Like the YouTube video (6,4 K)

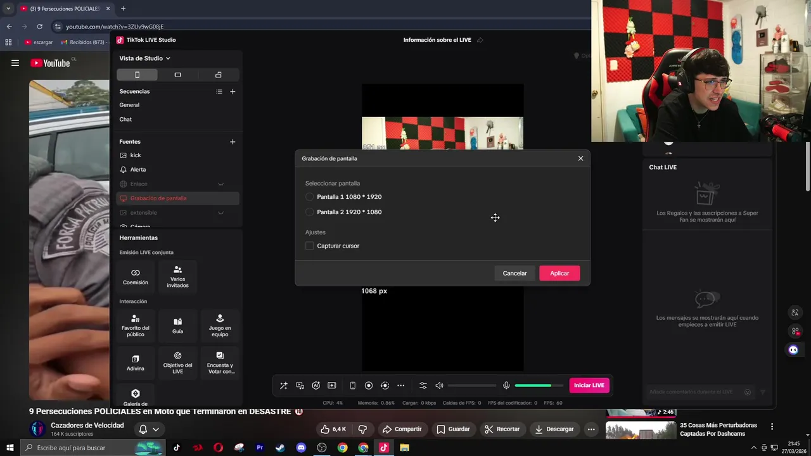333,429
